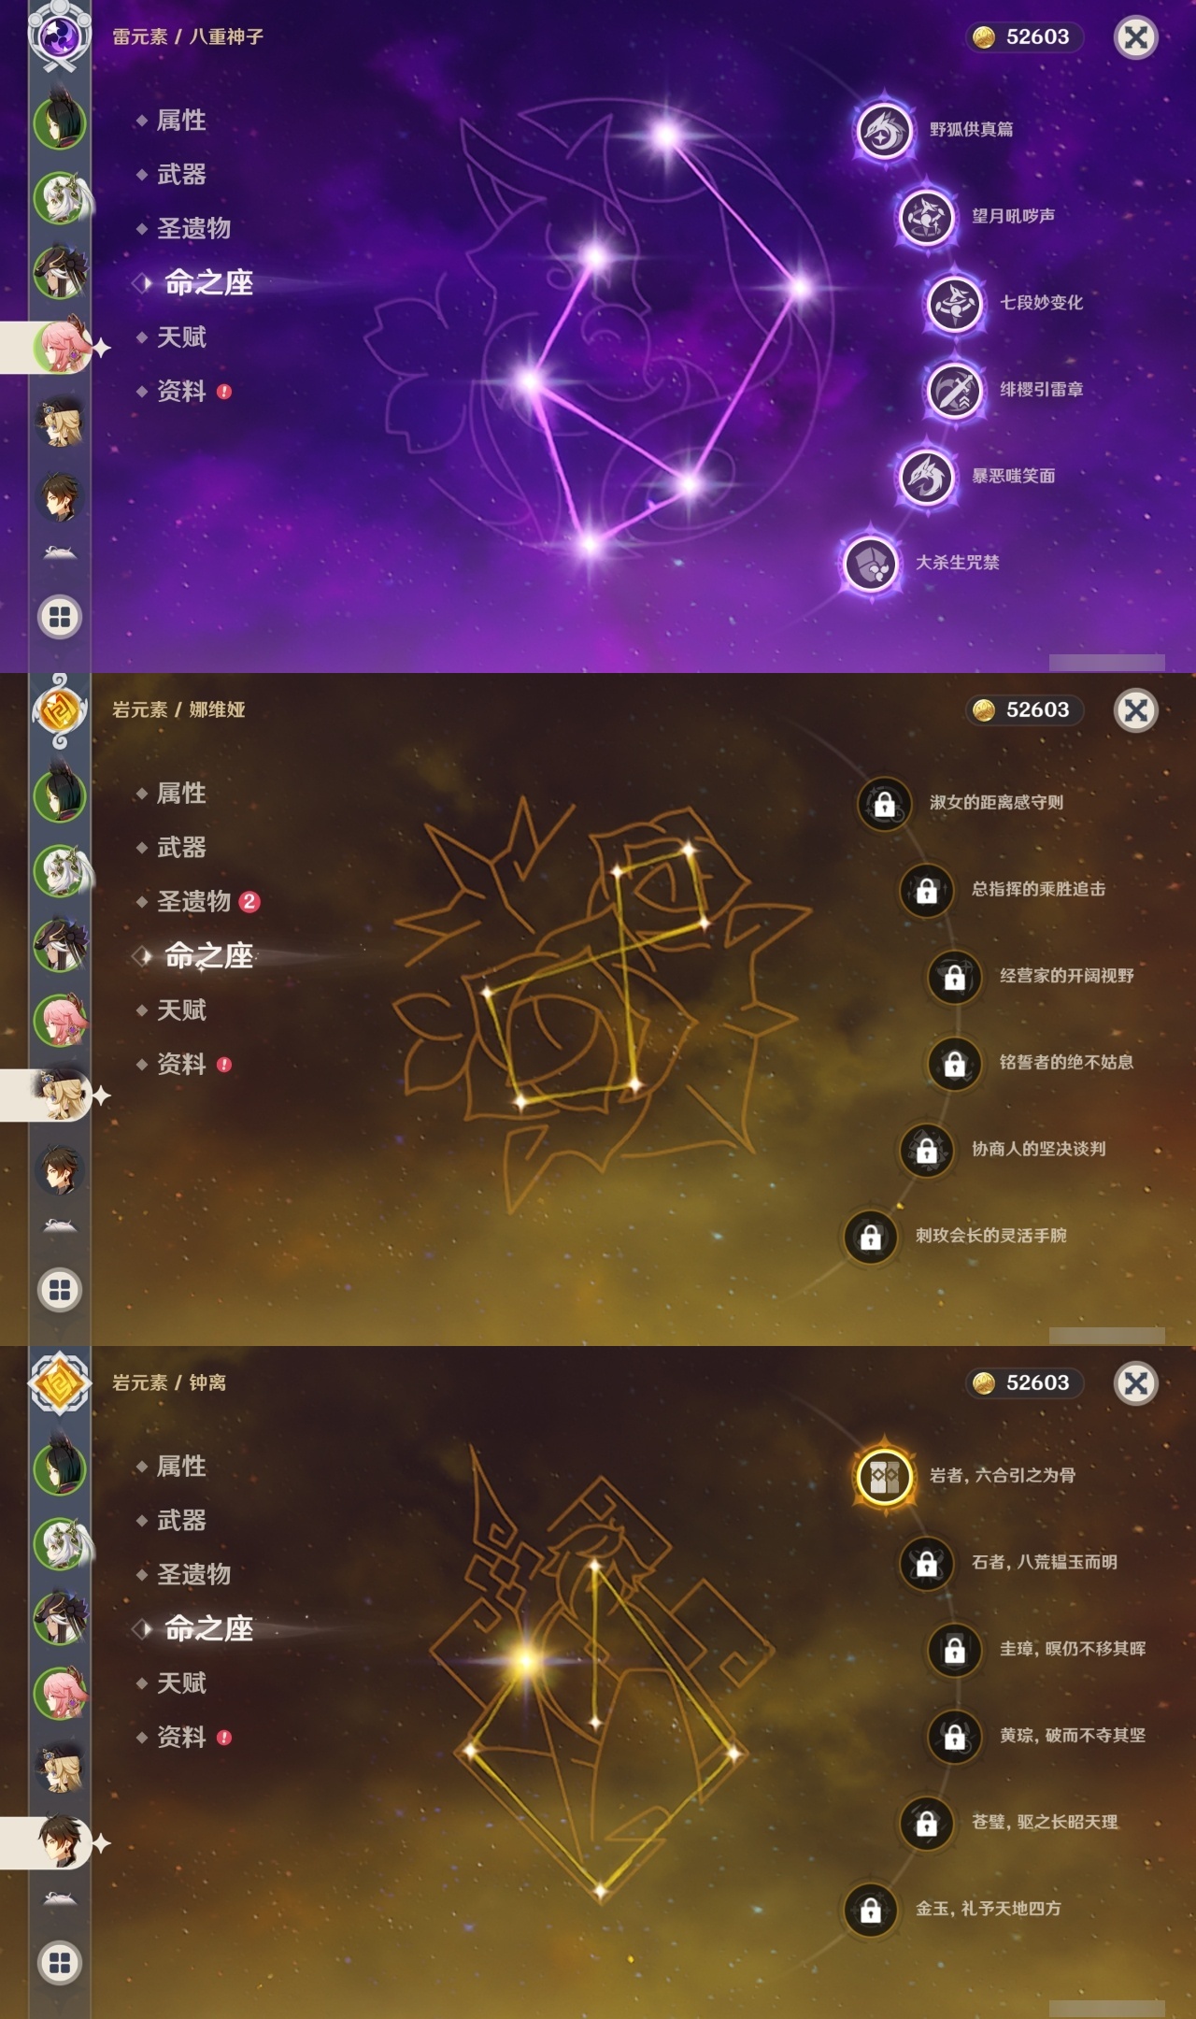Open the 野狐供真篇 constellation node icon
Screen dimensions: 1196x2019
click(884, 130)
